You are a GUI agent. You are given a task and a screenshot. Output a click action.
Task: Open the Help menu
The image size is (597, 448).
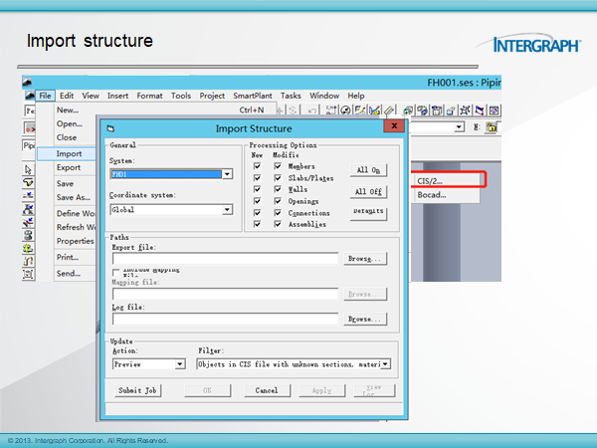pos(356,96)
